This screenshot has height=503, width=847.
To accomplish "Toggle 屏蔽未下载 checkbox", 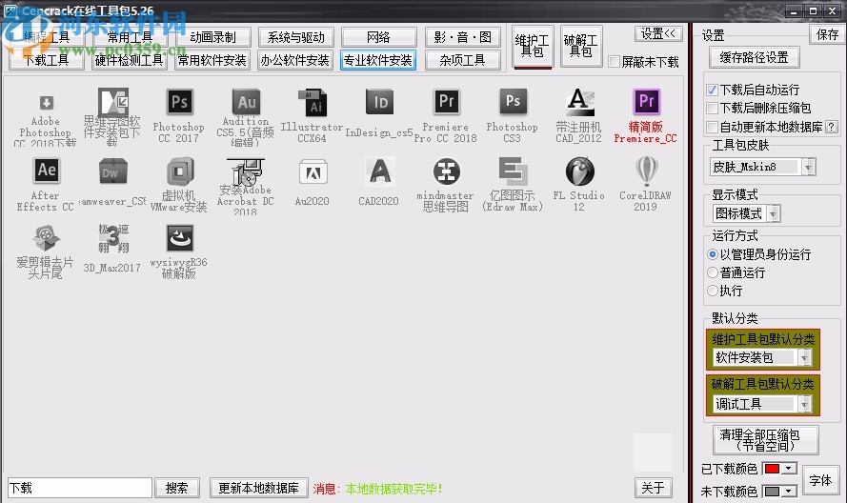I will tap(614, 62).
